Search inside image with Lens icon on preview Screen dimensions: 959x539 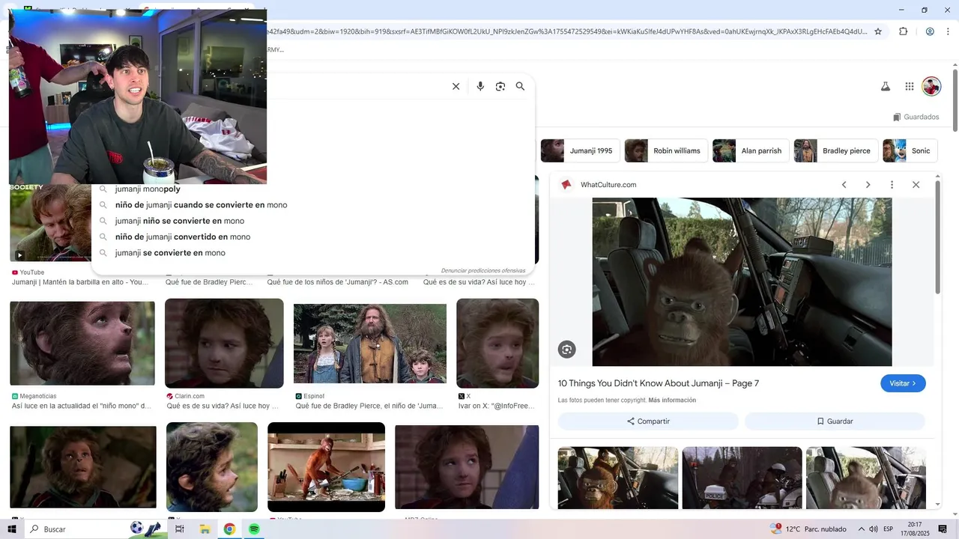[x=567, y=349]
